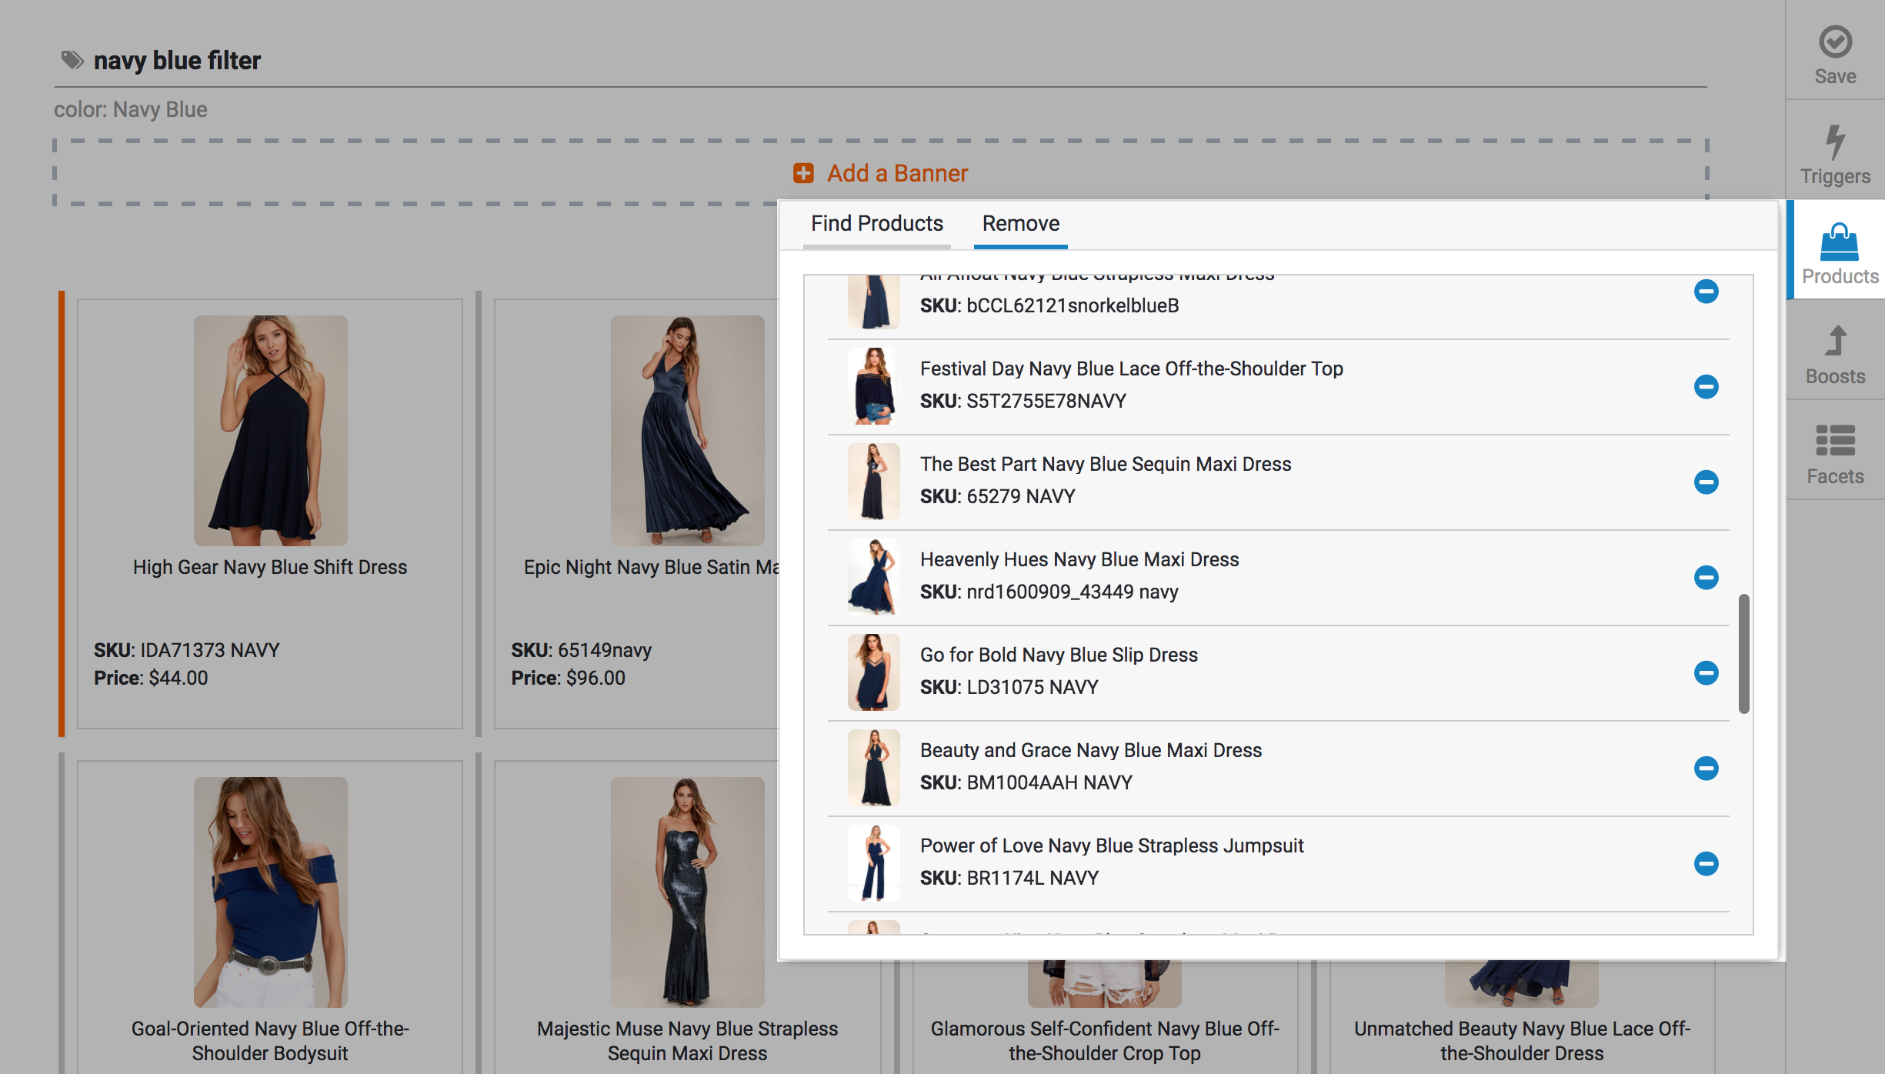This screenshot has height=1074, width=1885.
Task: Click SKU LD31075 NAVY text
Action: pyautogui.click(x=1009, y=687)
